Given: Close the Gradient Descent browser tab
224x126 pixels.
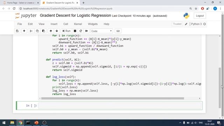Looking at the screenshot, I should (77, 3).
